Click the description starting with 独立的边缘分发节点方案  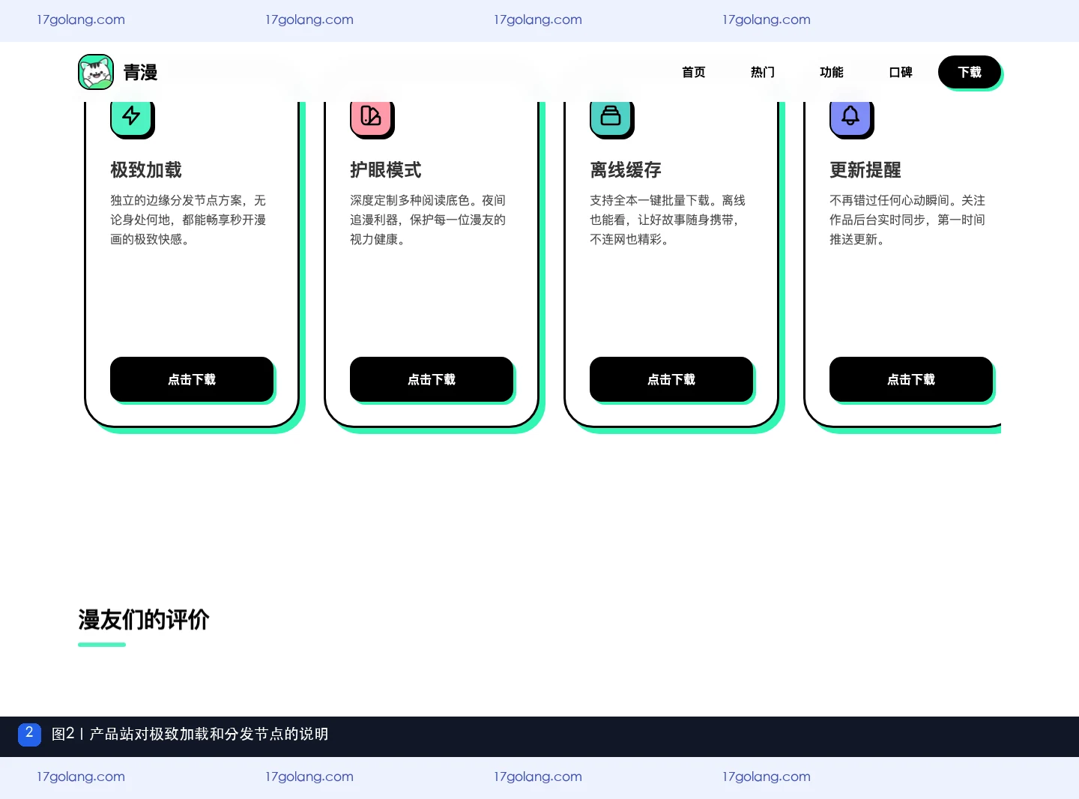point(188,220)
